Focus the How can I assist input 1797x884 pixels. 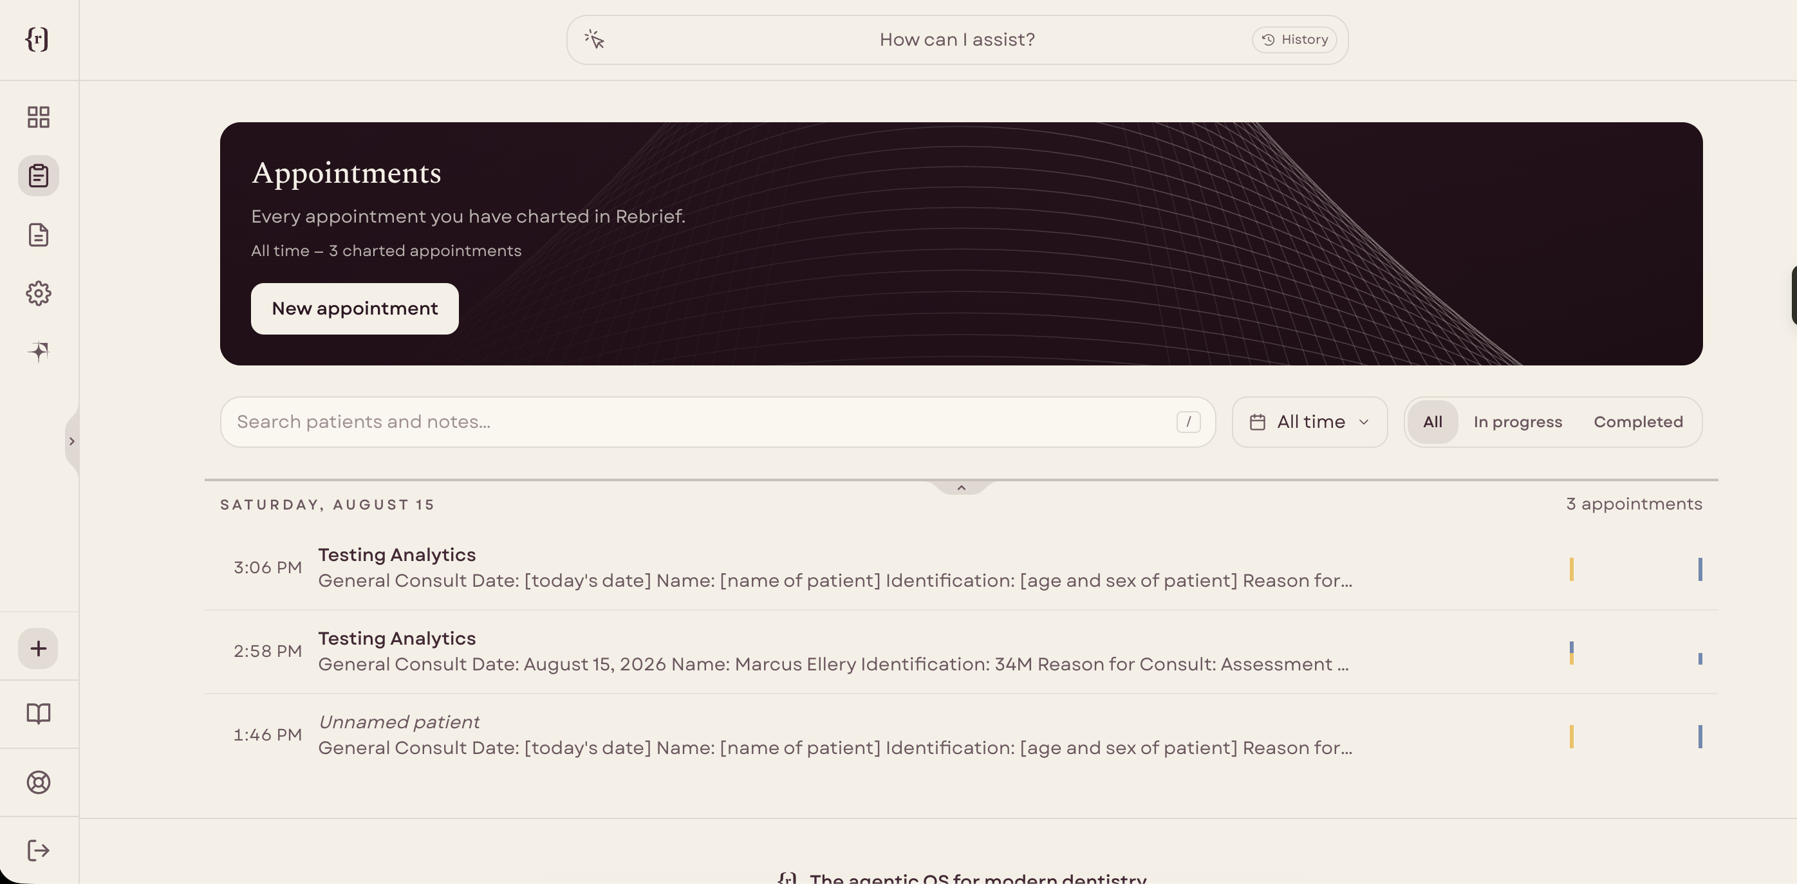click(957, 40)
